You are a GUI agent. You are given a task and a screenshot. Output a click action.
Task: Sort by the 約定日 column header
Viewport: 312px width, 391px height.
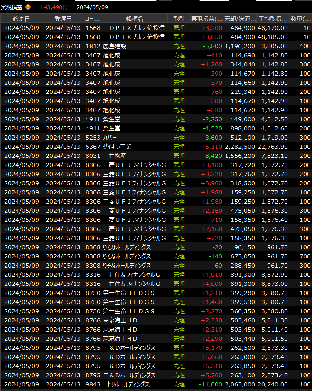pos(21,19)
